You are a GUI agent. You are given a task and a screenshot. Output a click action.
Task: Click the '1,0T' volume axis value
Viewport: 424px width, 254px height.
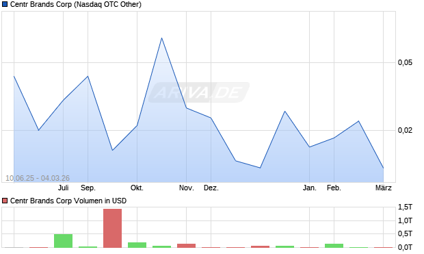pos(405,220)
